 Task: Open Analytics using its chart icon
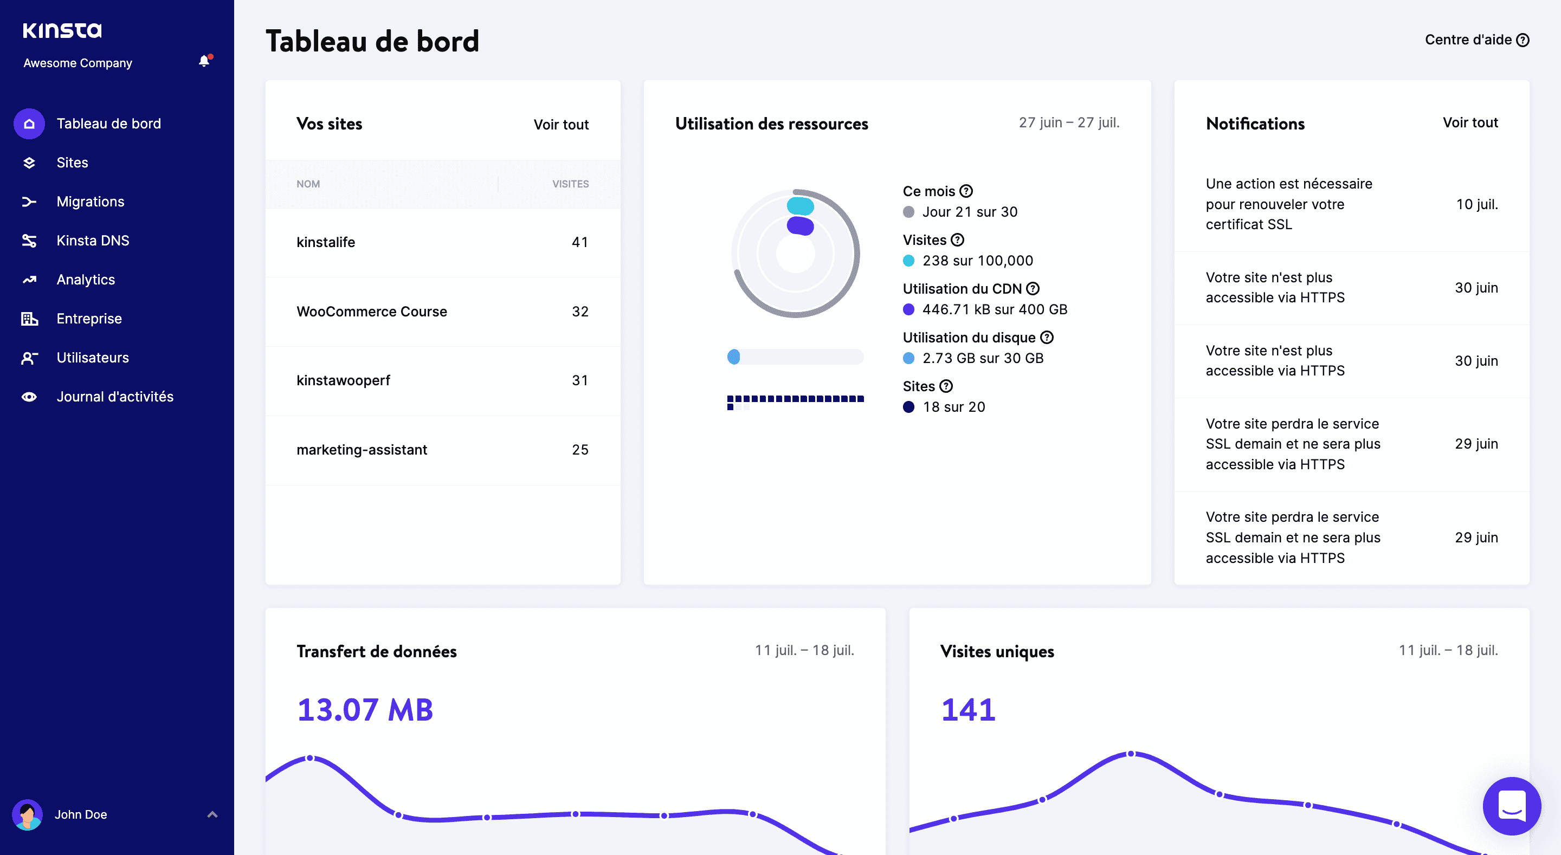[x=29, y=280]
